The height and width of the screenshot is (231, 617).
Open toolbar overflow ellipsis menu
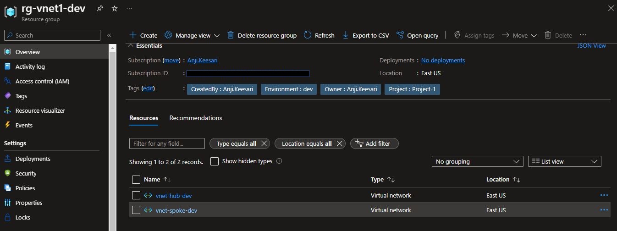point(583,35)
